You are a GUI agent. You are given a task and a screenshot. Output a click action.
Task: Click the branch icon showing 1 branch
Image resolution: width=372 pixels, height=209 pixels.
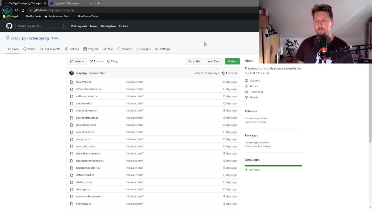tap(92, 61)
